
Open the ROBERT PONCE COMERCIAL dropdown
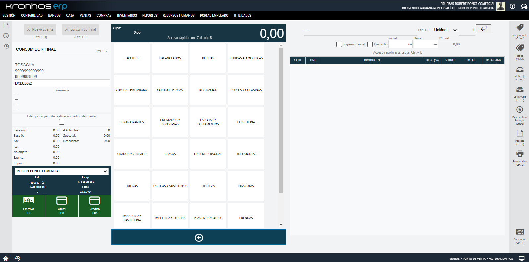(62, 171)
